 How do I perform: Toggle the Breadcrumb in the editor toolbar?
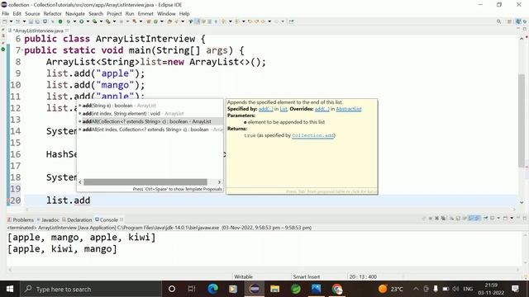191,21
